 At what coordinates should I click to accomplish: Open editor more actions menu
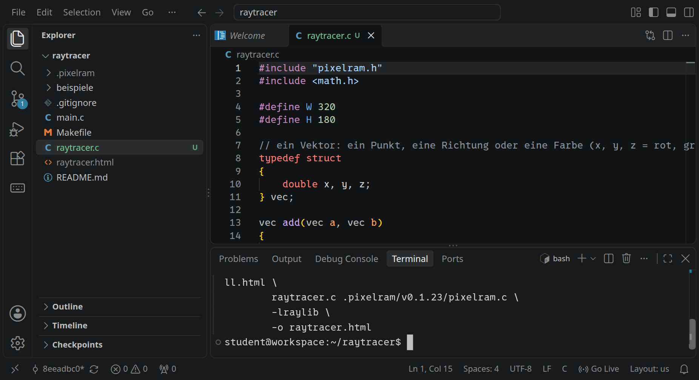685,35
